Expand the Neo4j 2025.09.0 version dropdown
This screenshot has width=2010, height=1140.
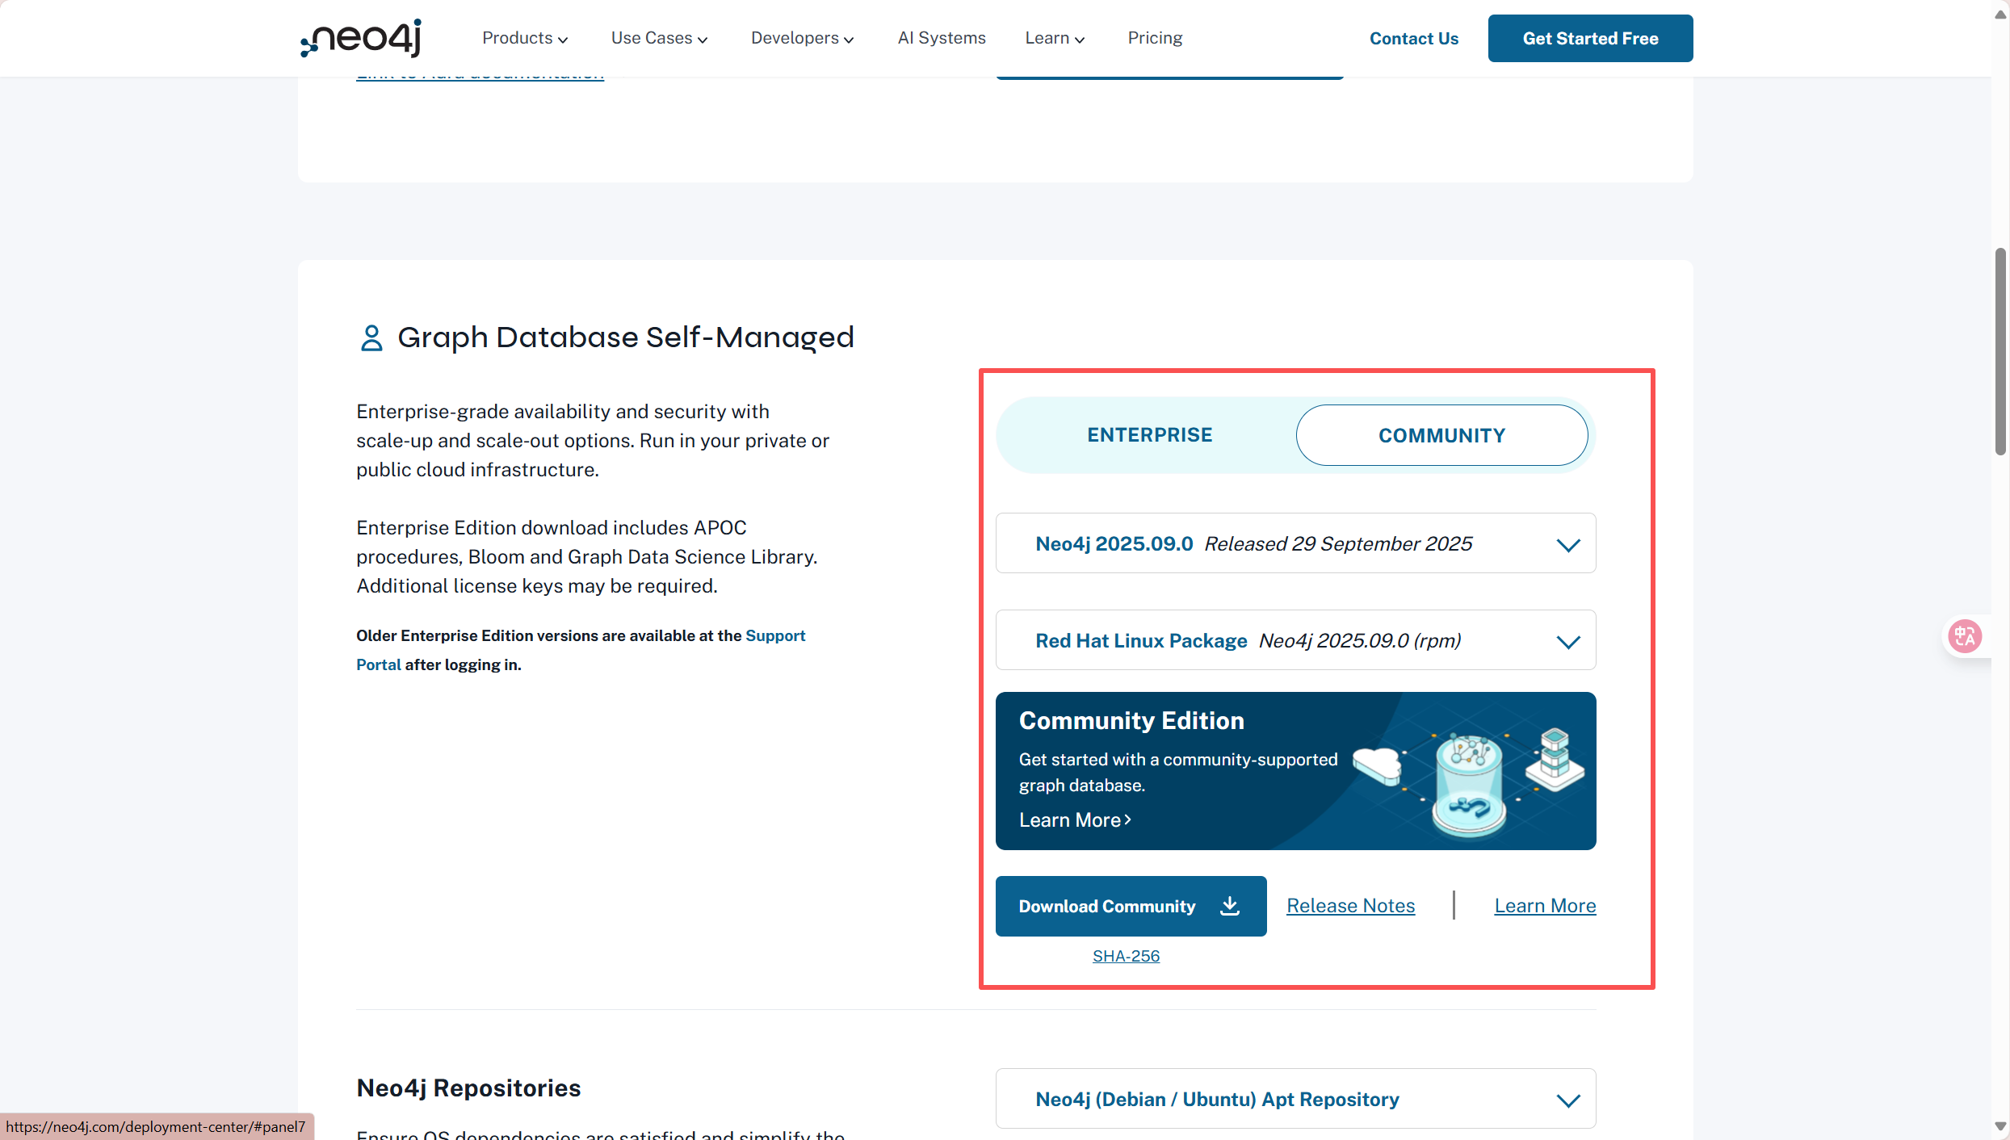pyautogui.click(x=1295, y=543)
